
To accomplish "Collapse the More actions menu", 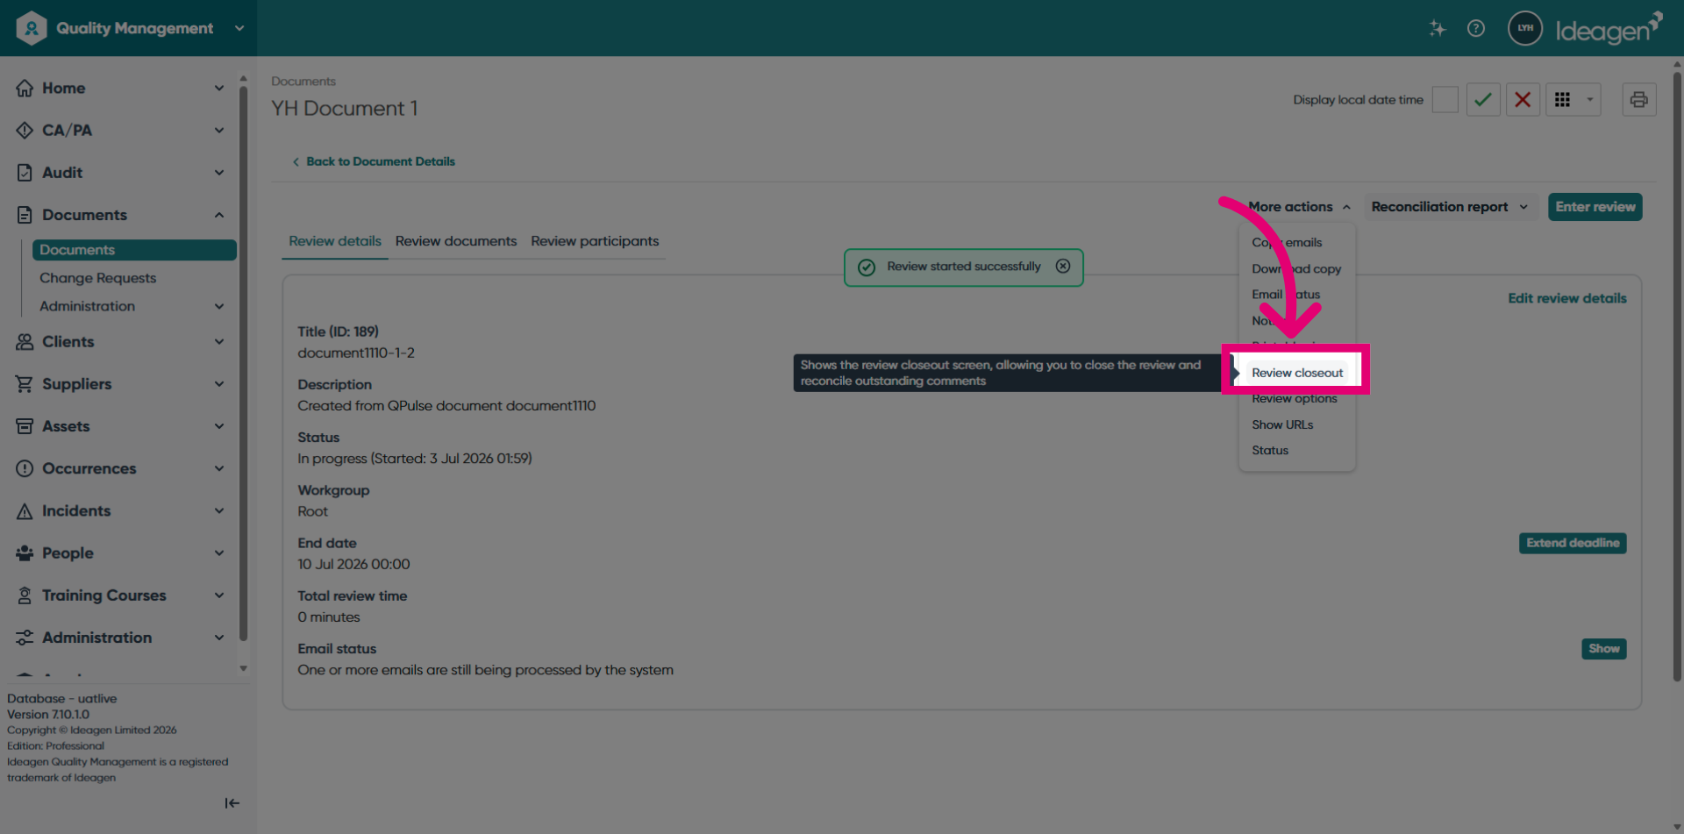I will tap(1299, 207).
